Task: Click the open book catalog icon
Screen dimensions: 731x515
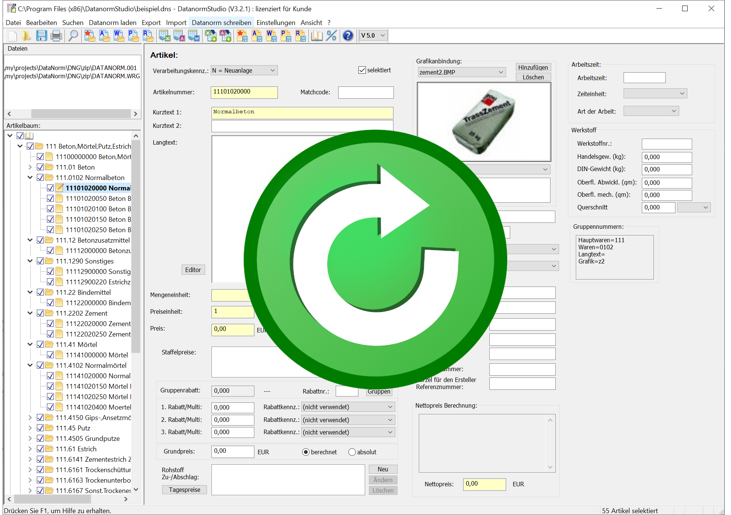Action: tap(317, 36)
